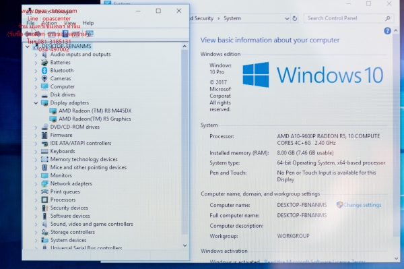
Task: Click the Mice and other pointing devices icon
Action: (44, 167)
